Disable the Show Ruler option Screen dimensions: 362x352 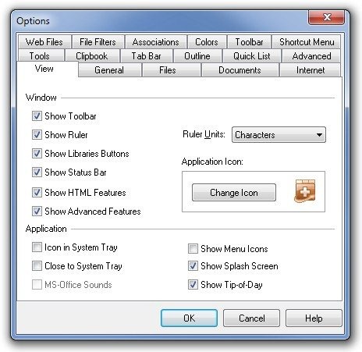click(x=37, y=135)
